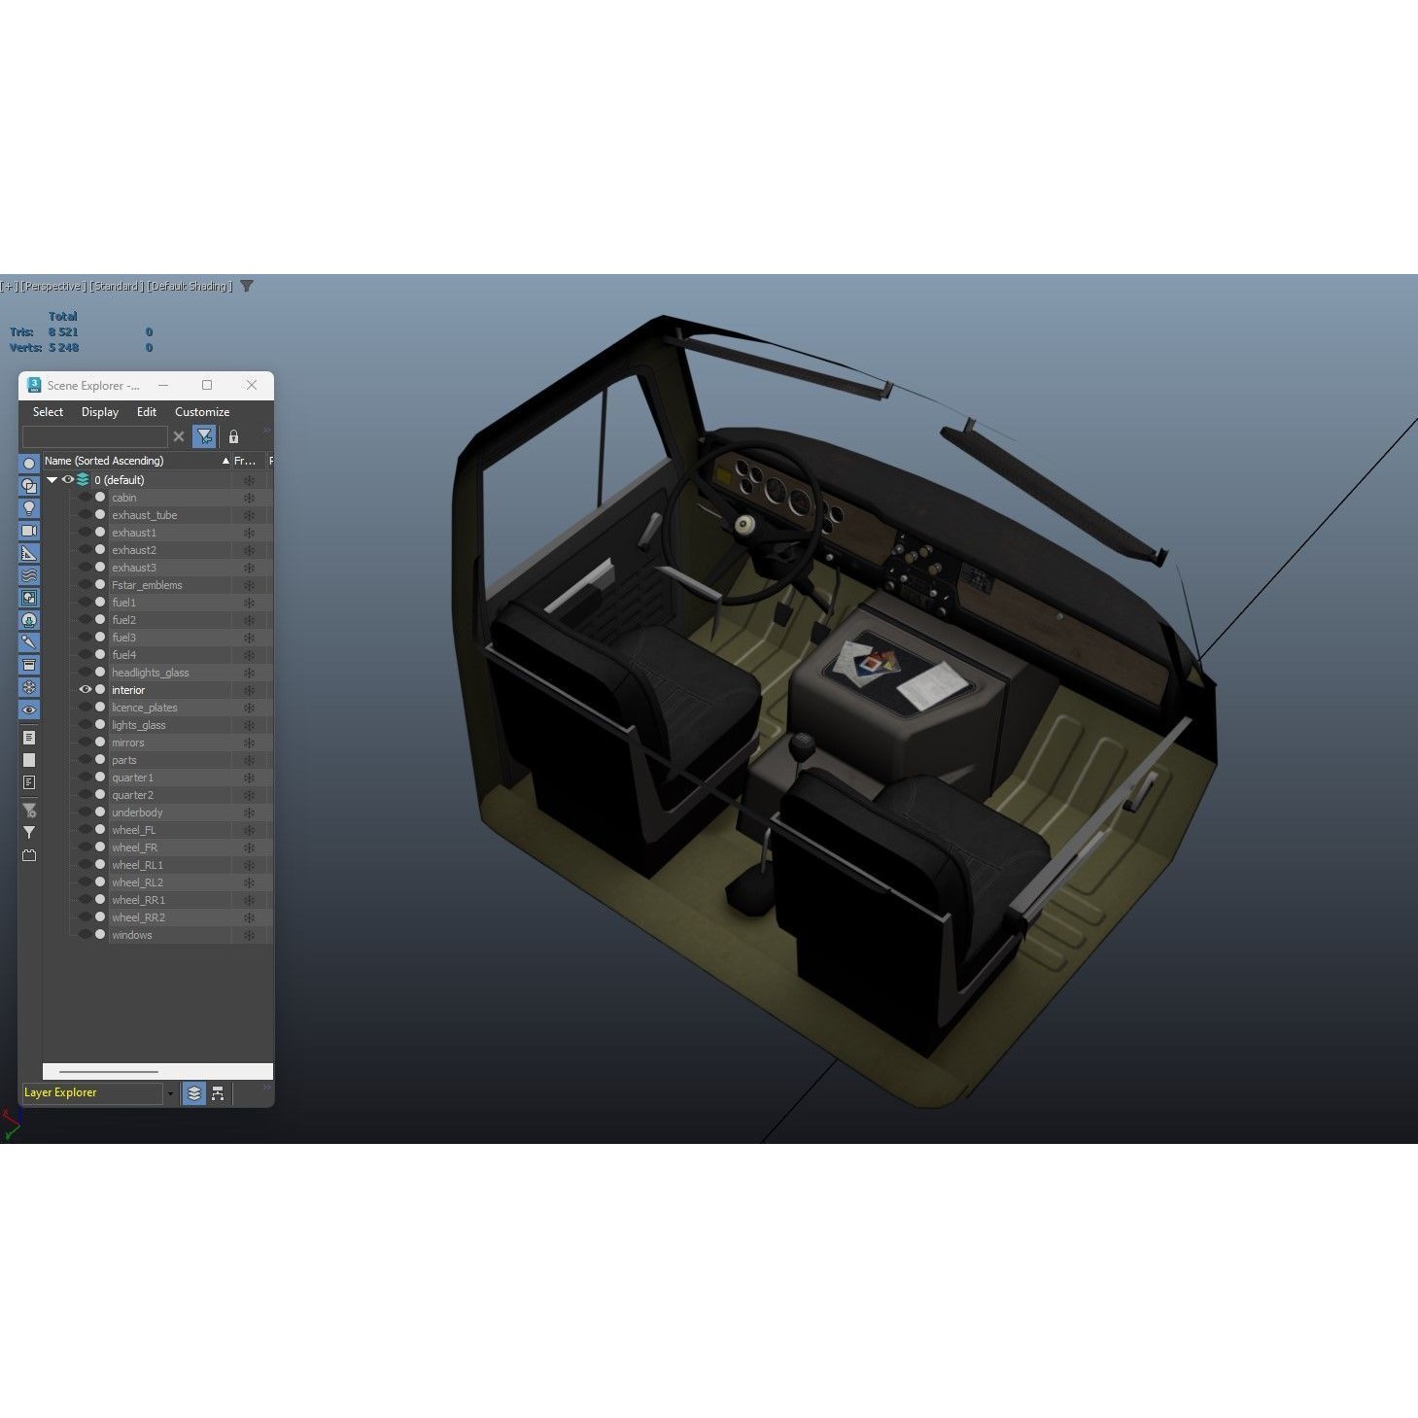Toggle the Display Space Warps filter icon
This screenshot has height=1418, width=1418.
coord(29,574)
